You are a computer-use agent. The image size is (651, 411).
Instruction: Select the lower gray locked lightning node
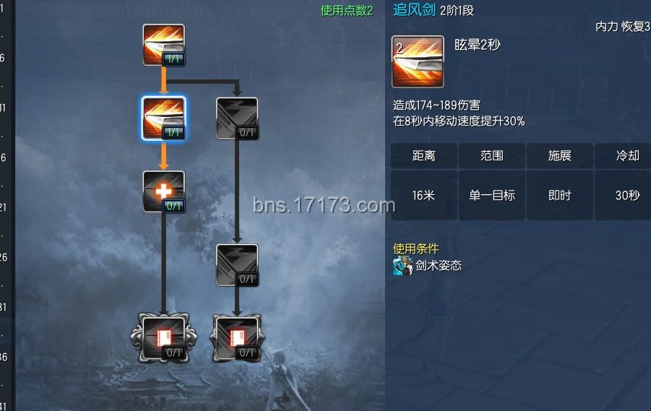[237, 265]
